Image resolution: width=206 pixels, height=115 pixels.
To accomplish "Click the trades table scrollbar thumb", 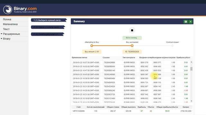I will pyautogui.click(x=192, y=69).
